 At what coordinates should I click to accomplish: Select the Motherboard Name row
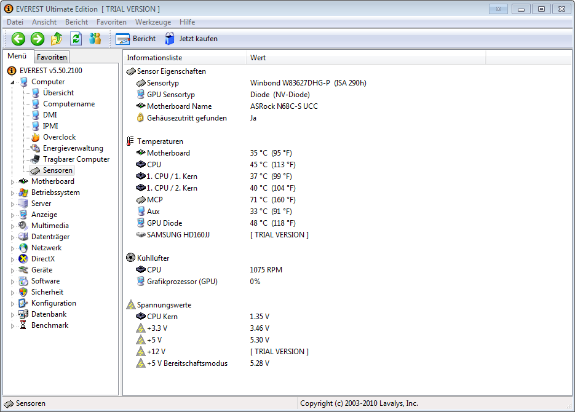[227, 106]
